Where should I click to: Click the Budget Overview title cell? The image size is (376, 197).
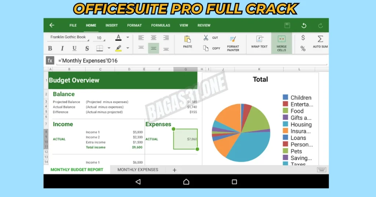coord(123,80)
